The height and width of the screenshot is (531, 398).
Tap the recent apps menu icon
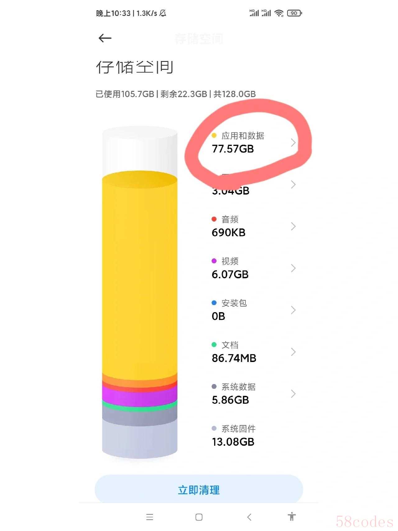[150, 517]
